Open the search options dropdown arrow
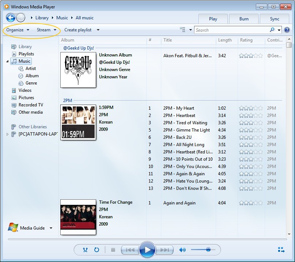This screenshot has height=262, width=295. 279,30
